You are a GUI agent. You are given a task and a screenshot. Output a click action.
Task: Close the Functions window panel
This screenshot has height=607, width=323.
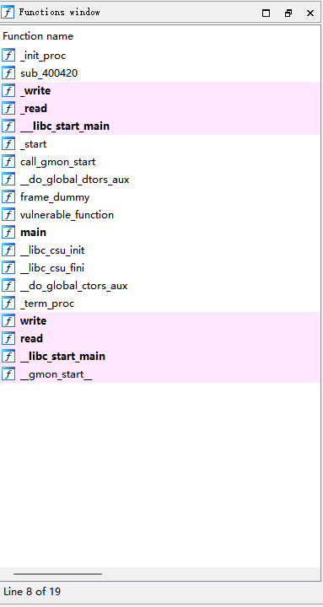tap(310, 13)
